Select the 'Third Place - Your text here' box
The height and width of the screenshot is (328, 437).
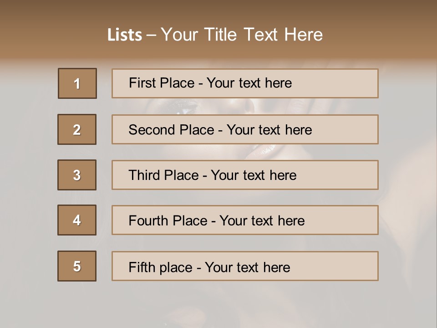[245, 175]
